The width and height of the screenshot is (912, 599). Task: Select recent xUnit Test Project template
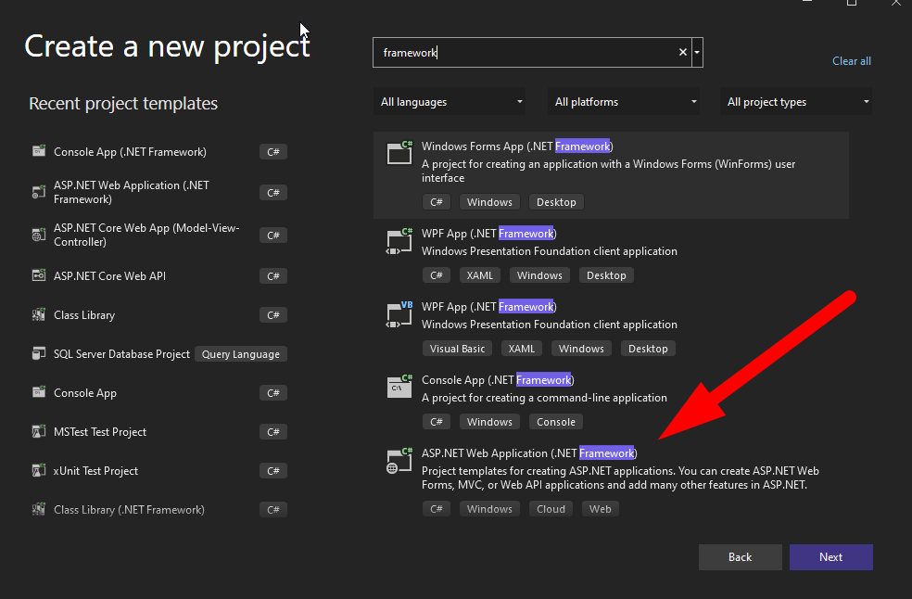point(95,471)
